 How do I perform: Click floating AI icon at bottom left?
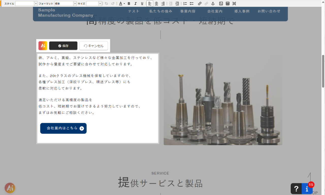point(10,188)
